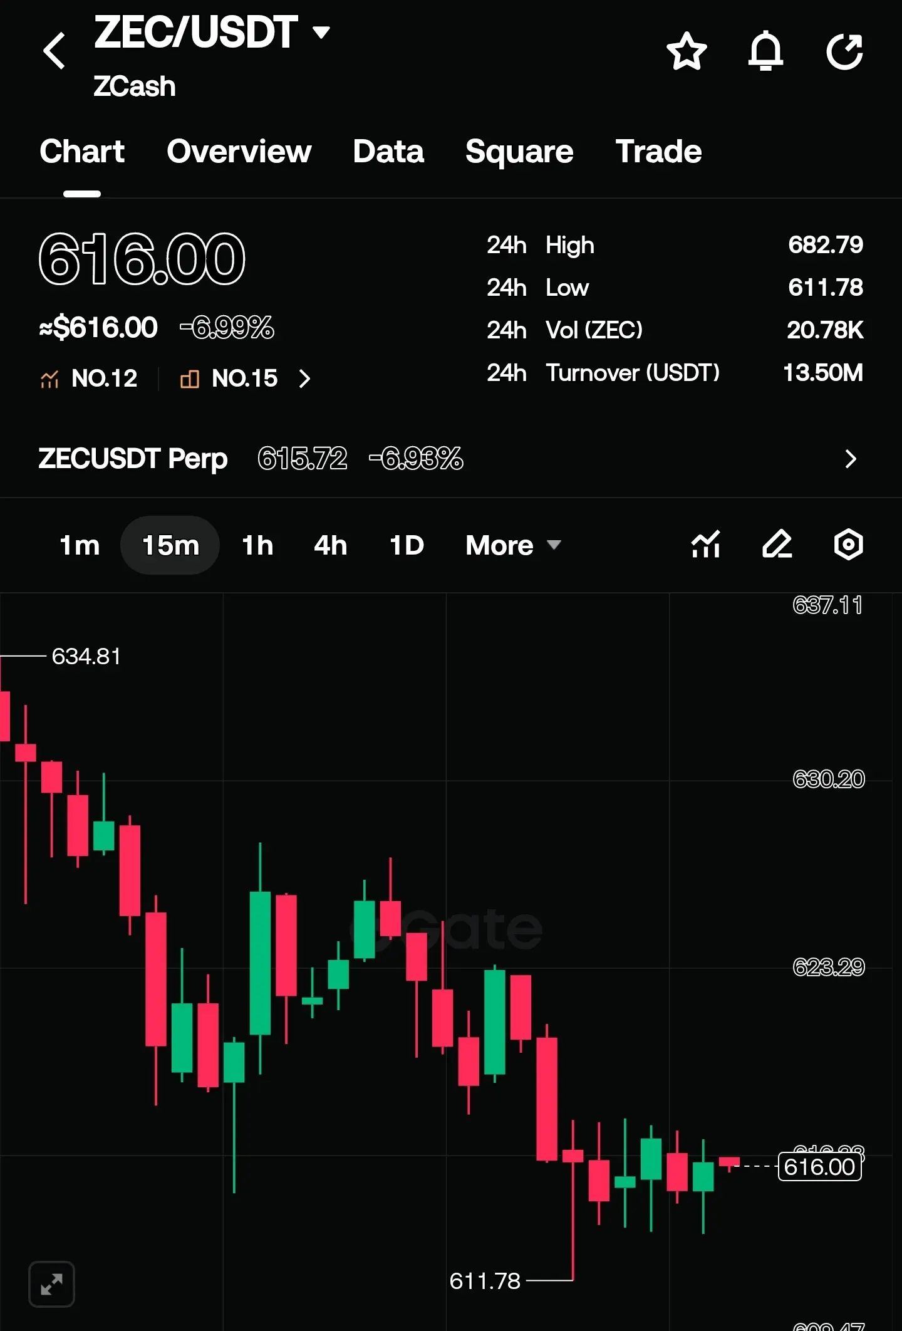902x1331 pixels.
Task: Select the 4h timeframe
Action: click(330, 545)
